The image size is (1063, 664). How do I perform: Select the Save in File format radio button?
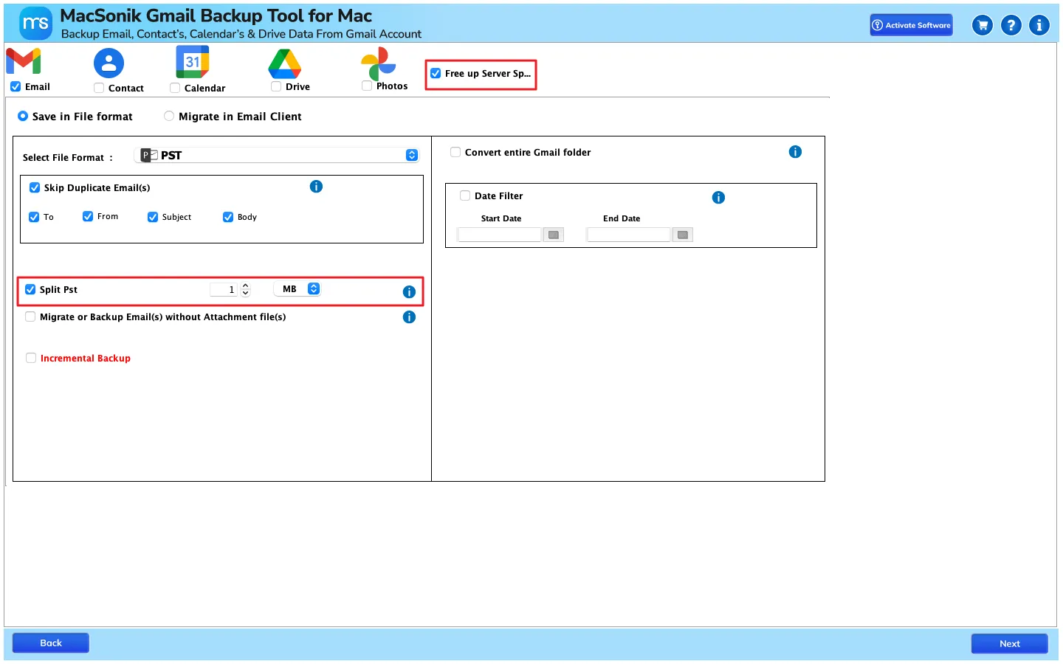click(23, 117)
